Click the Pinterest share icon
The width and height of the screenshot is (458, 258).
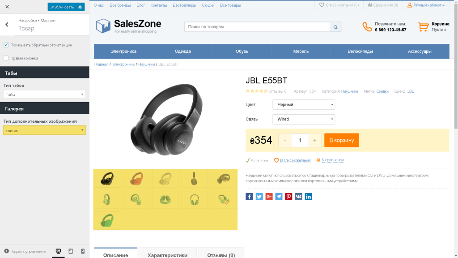click(288, 197)
